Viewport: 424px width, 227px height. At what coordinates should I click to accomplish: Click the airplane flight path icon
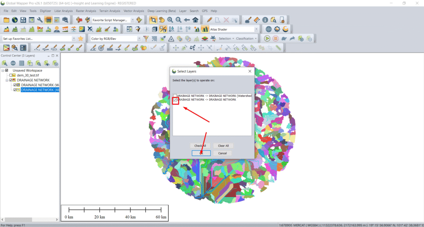tap(91, 29)
